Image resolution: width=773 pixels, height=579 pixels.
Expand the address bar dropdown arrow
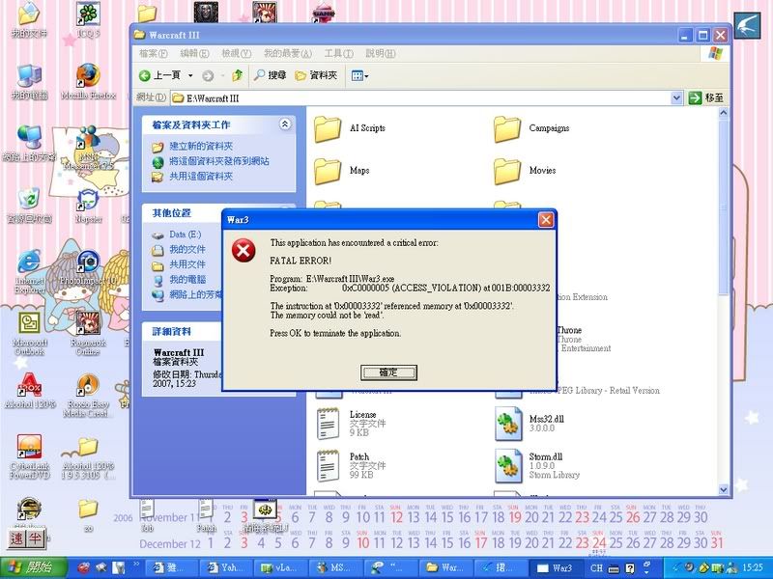pos(676,98)
